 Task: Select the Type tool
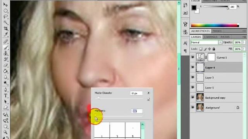pyautogui.click(x=5, y=96)
